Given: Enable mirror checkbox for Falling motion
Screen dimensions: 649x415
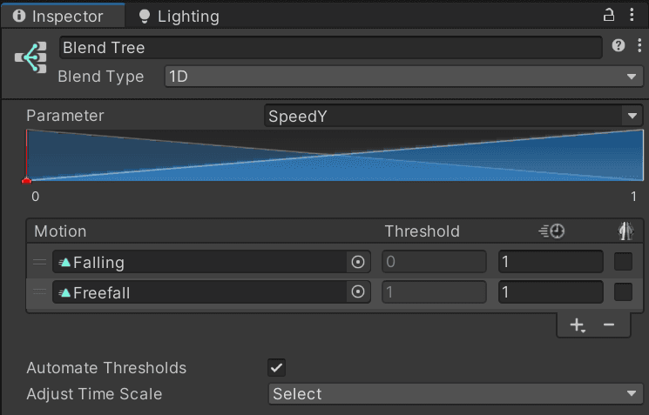Looking at the screenshot, I should tap(624, 262).
